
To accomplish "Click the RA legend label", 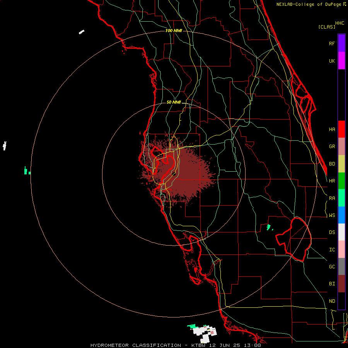I will pos(332,198).
